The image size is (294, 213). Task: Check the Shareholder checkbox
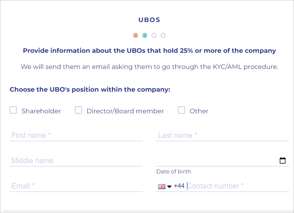coord(13,110)
